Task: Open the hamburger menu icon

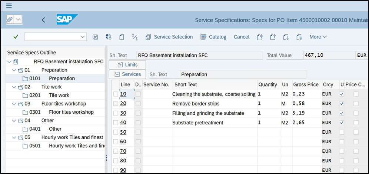Action: [9, 6]
